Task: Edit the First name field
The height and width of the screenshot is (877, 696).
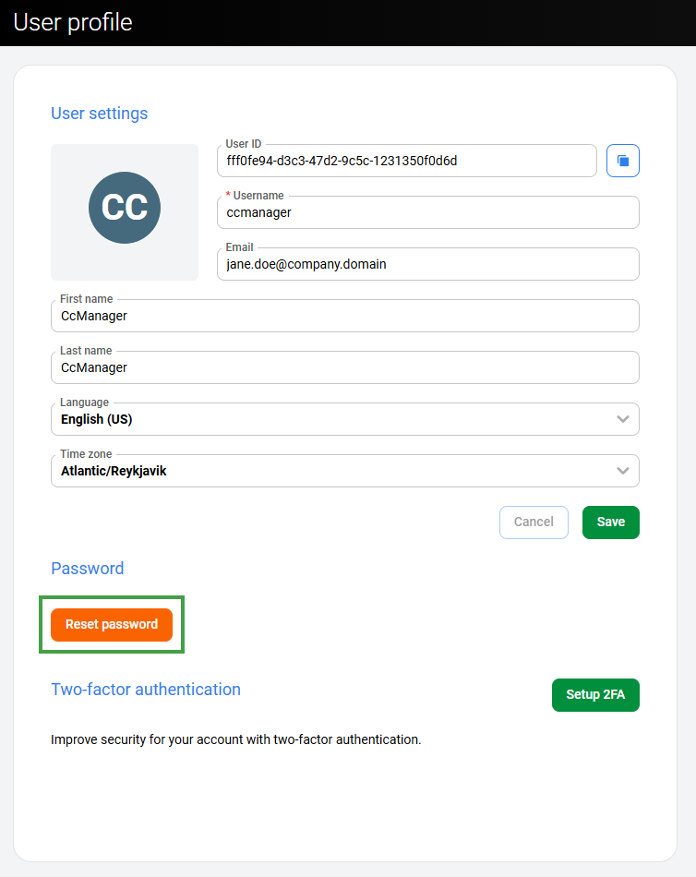Action: coord(345,316)
